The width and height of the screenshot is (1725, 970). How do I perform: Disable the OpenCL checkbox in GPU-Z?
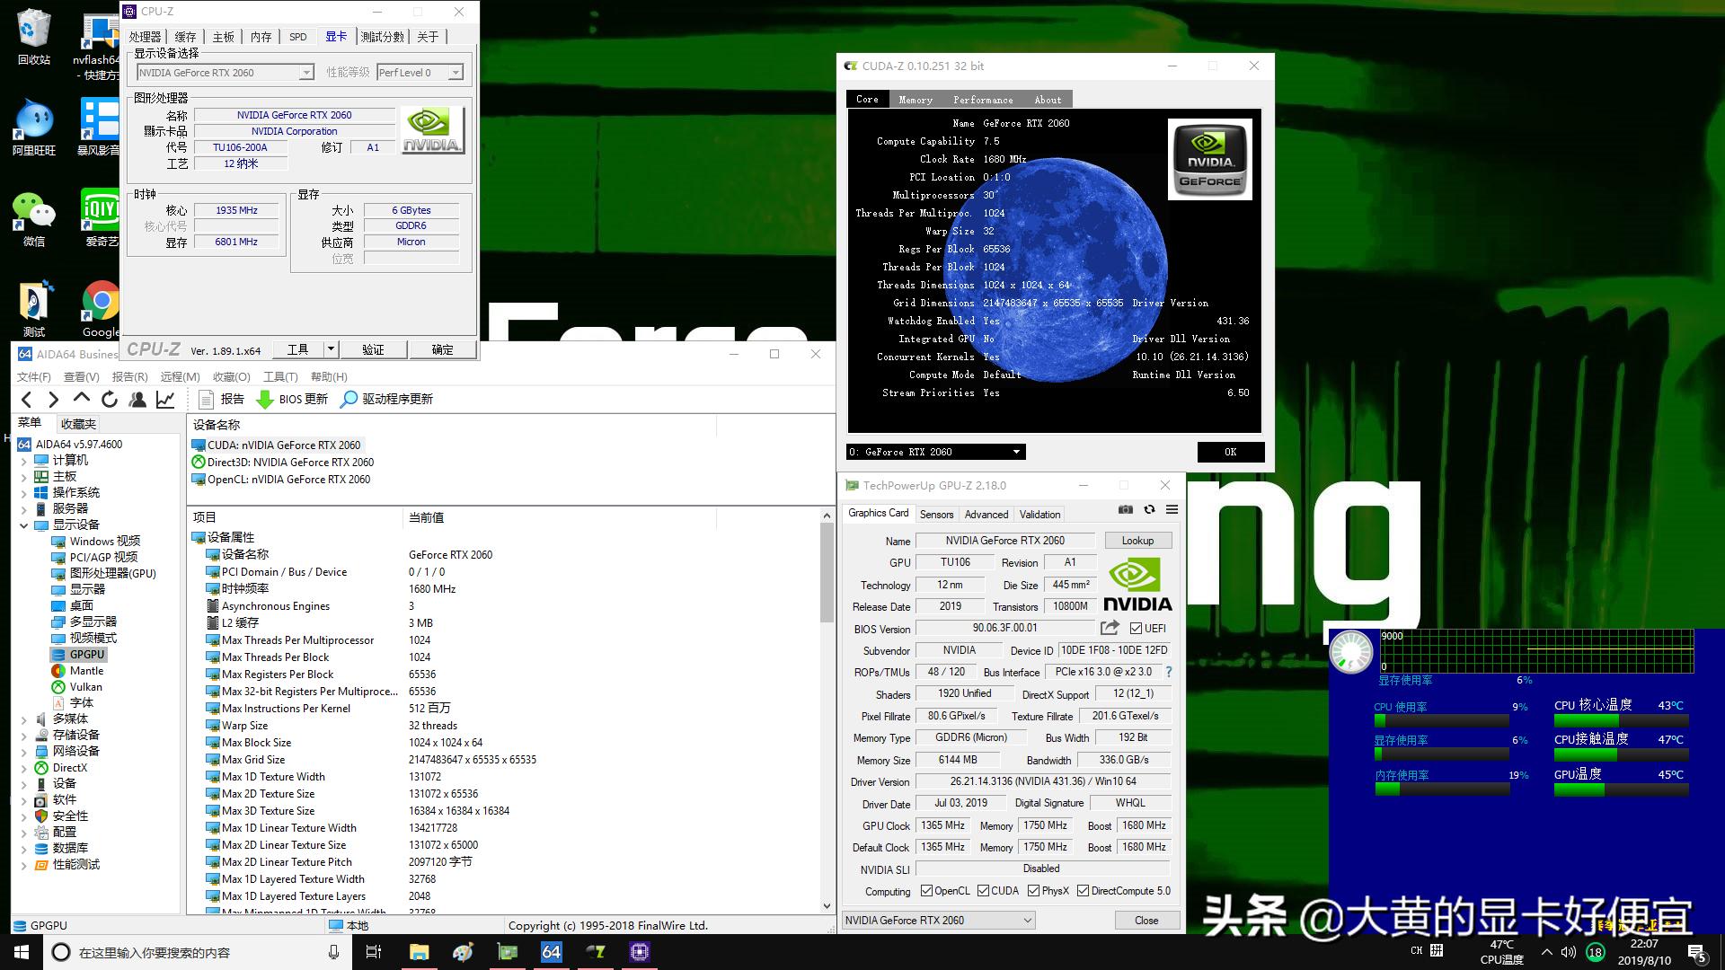[x=928, y=890]
